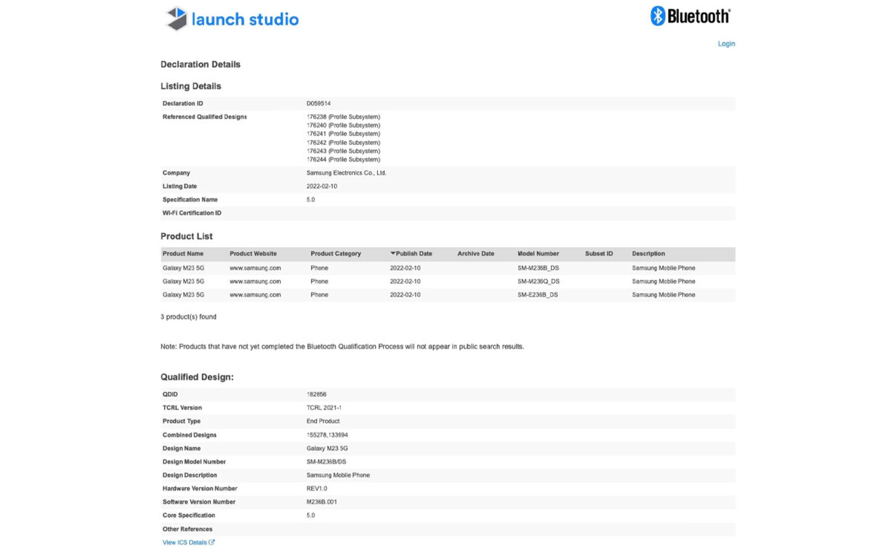This screenshot has width=891, height=557.
Task: Select model number SM-M236Q_DS cell
Action: click(x=538, y=281)
